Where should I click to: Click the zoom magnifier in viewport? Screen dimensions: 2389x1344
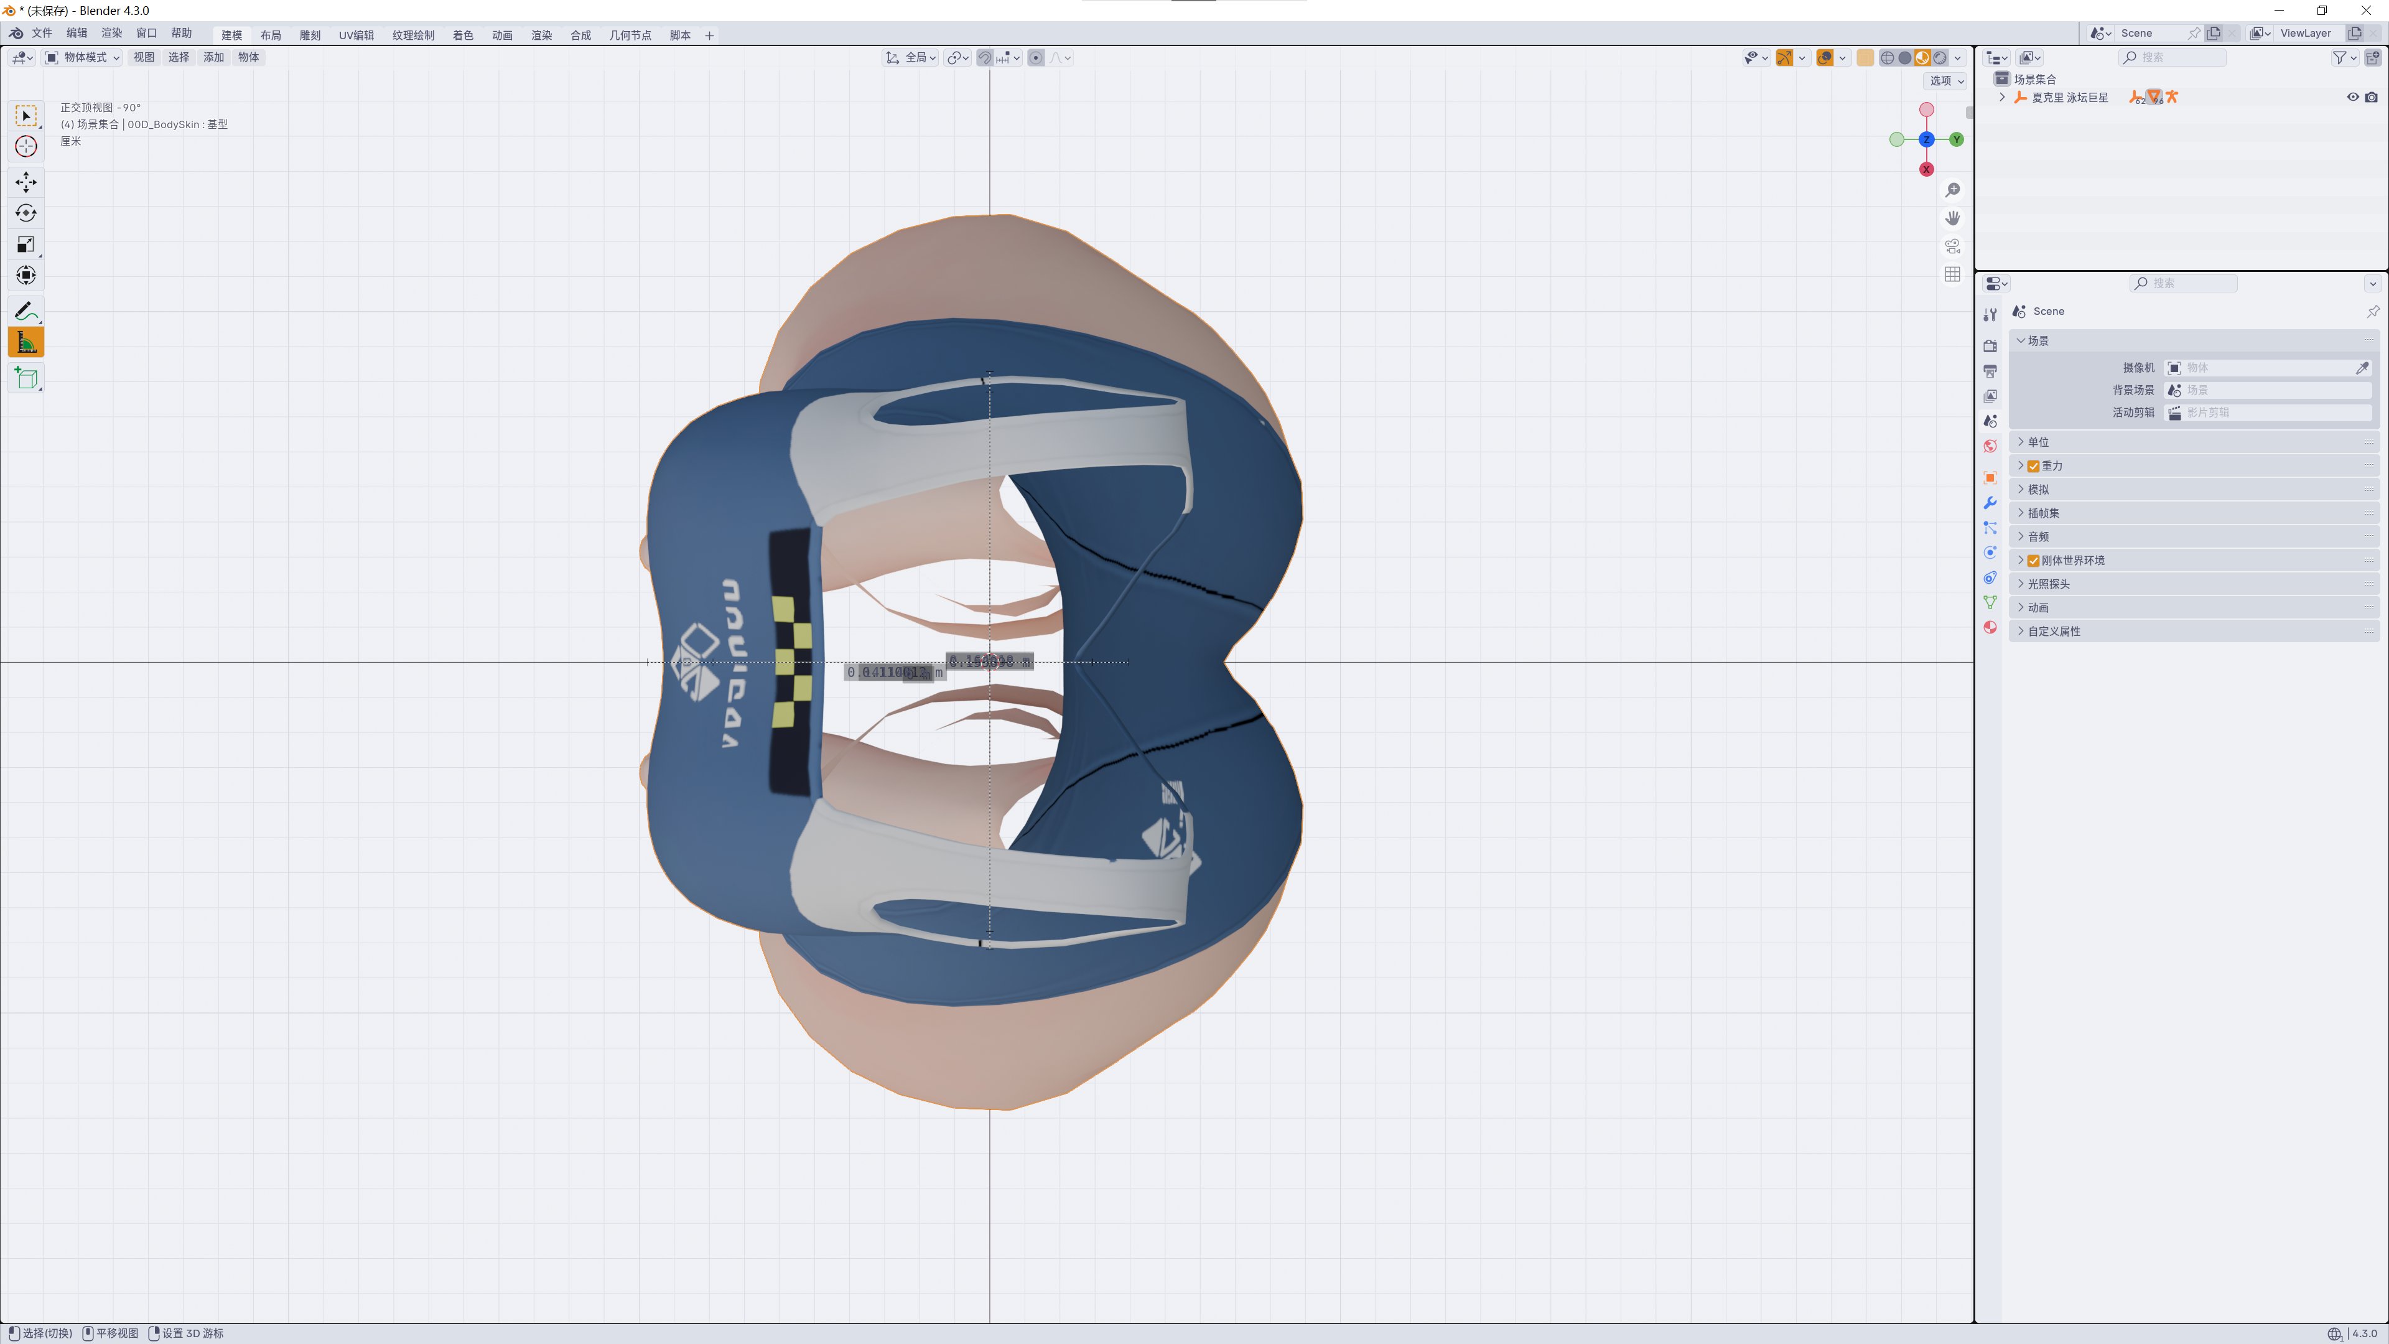click(1952, 189)
